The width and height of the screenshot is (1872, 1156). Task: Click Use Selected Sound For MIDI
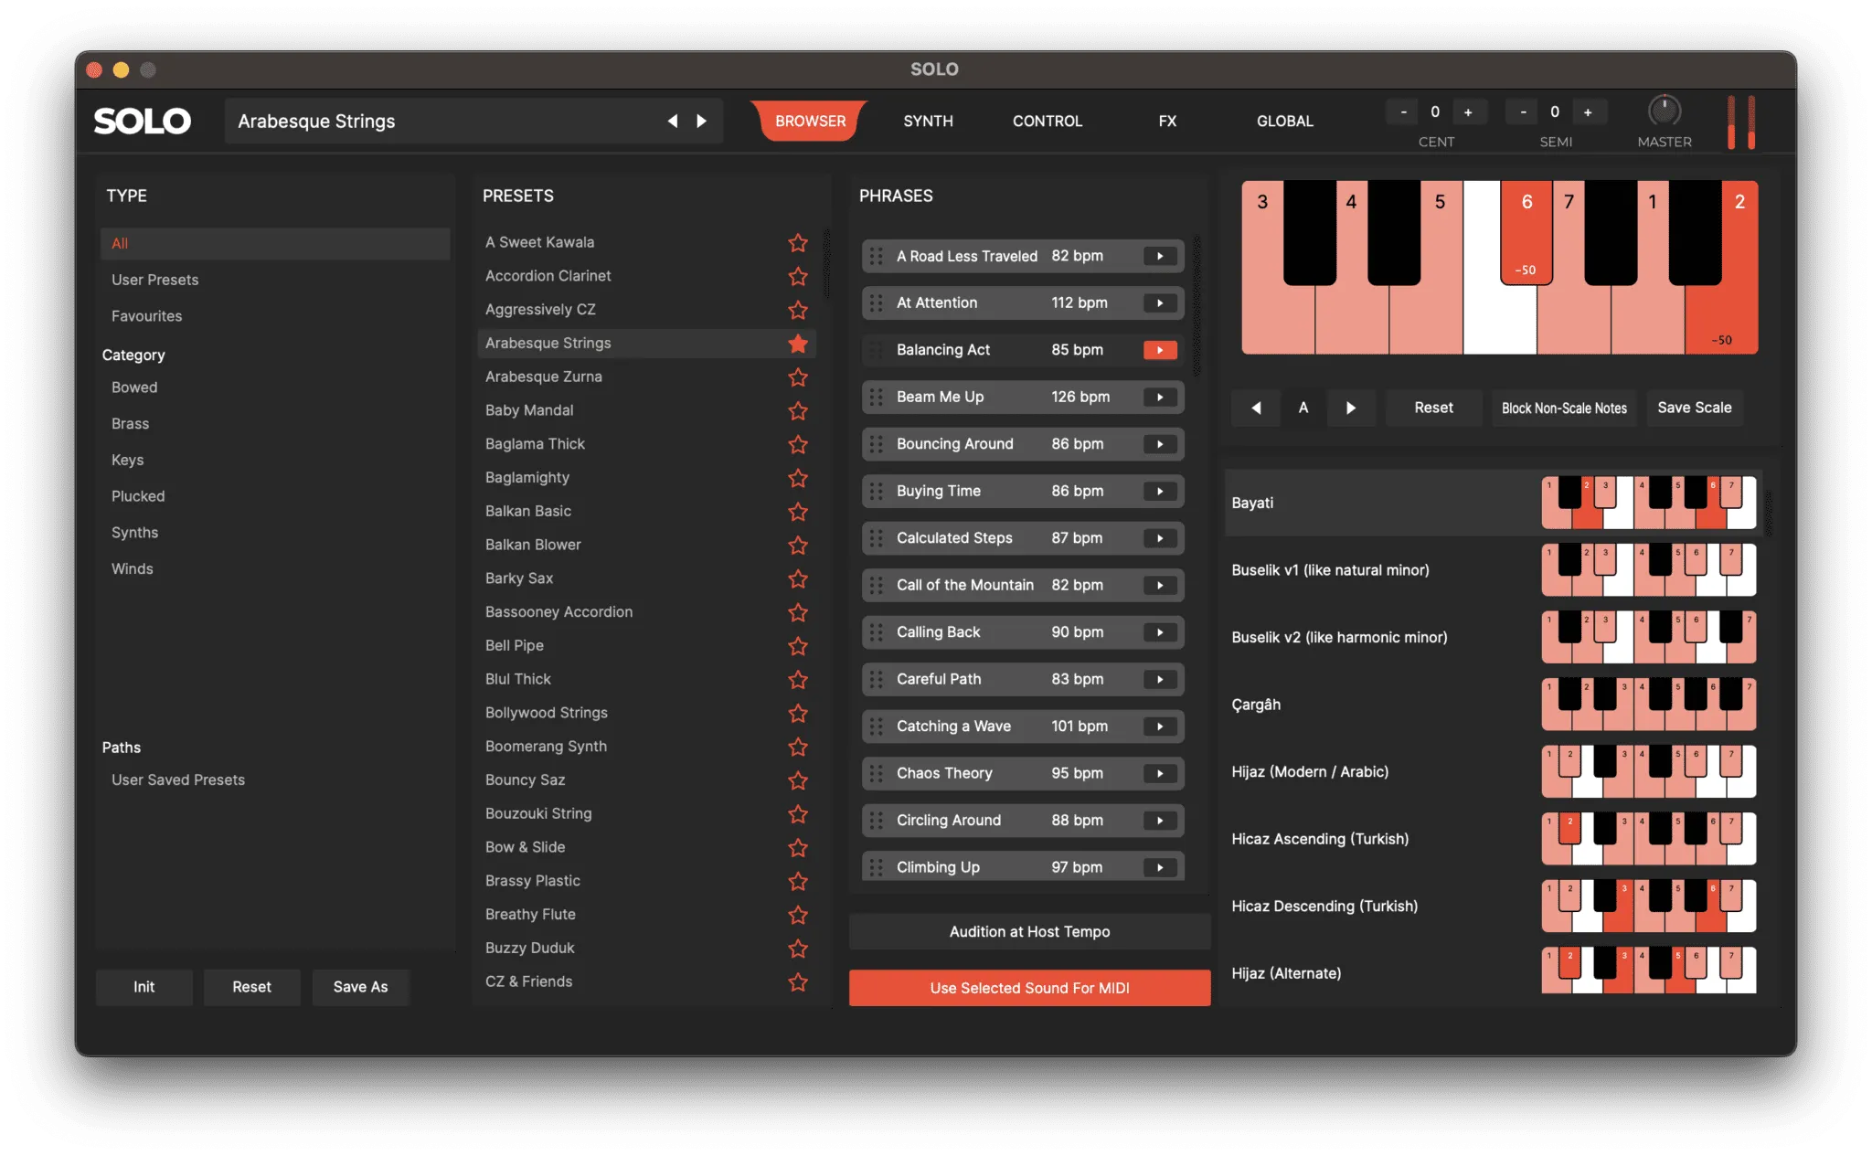[x=1029, y=988]
